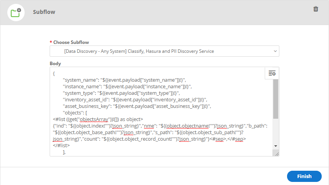Click the "system_name" line in Body
The width and height of the screenshot is (329, 185).
124,80
